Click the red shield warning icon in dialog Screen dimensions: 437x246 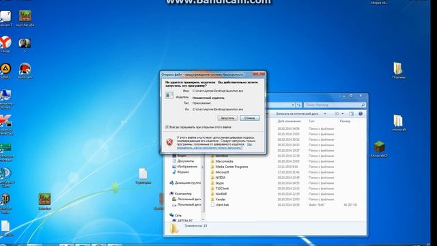(x=169, y=142)
